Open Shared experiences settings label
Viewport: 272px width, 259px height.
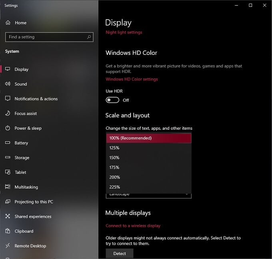33,217
